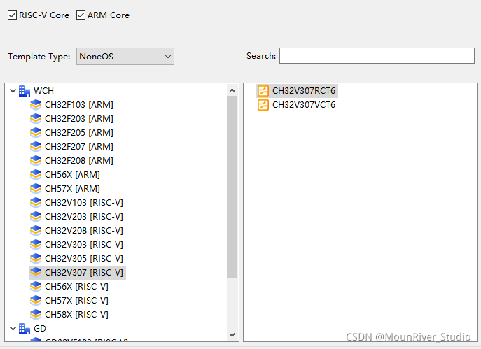
Task: Select the WCH vendor label
Action: tap(43, 91)
